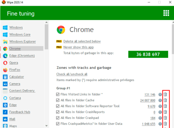
Task: Click info icon for CrashpadMetrics files
Action: pos(160,124)
